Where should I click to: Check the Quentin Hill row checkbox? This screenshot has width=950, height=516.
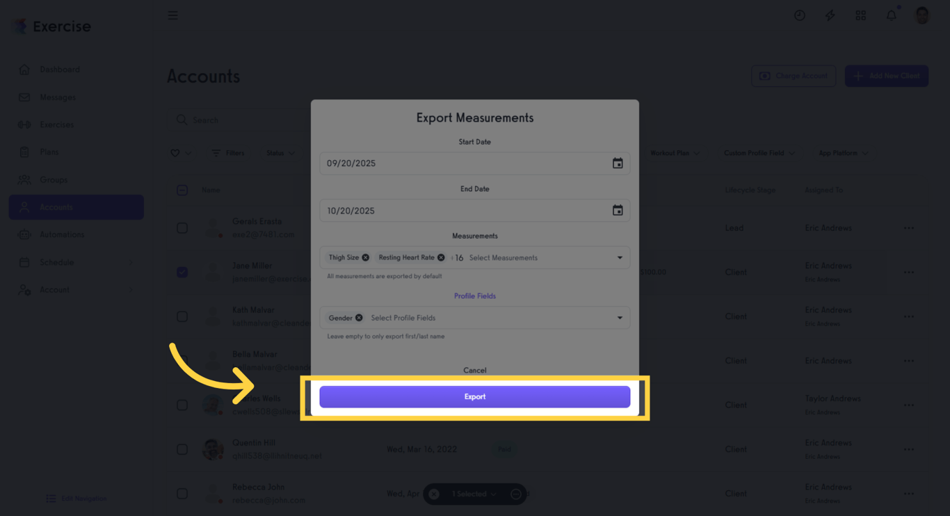click(182, 449)
